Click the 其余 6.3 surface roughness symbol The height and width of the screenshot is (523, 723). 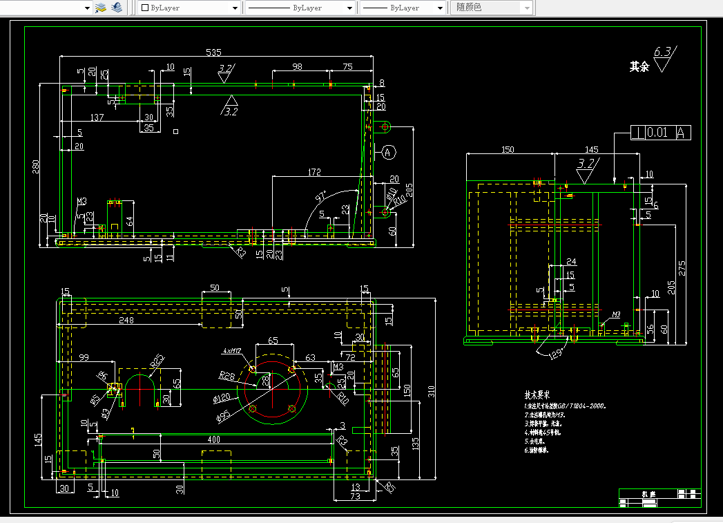pos(654,59)
